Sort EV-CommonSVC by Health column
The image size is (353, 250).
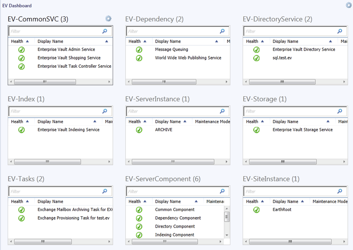(21, 41)
